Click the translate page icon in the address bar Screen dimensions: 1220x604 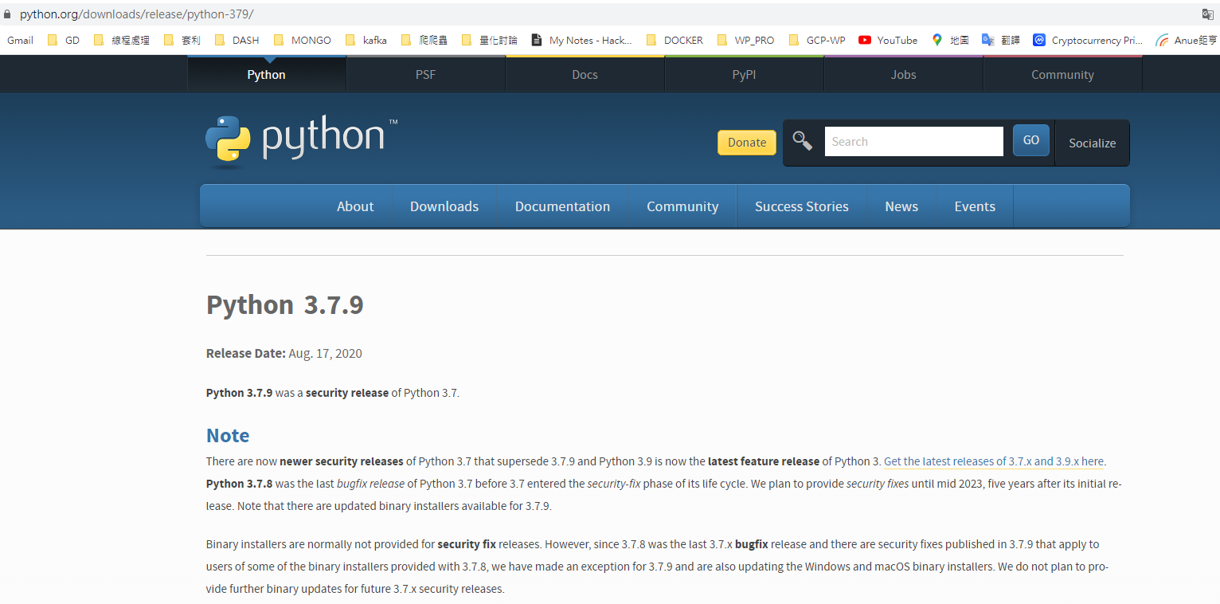[x=1207, y=14]
